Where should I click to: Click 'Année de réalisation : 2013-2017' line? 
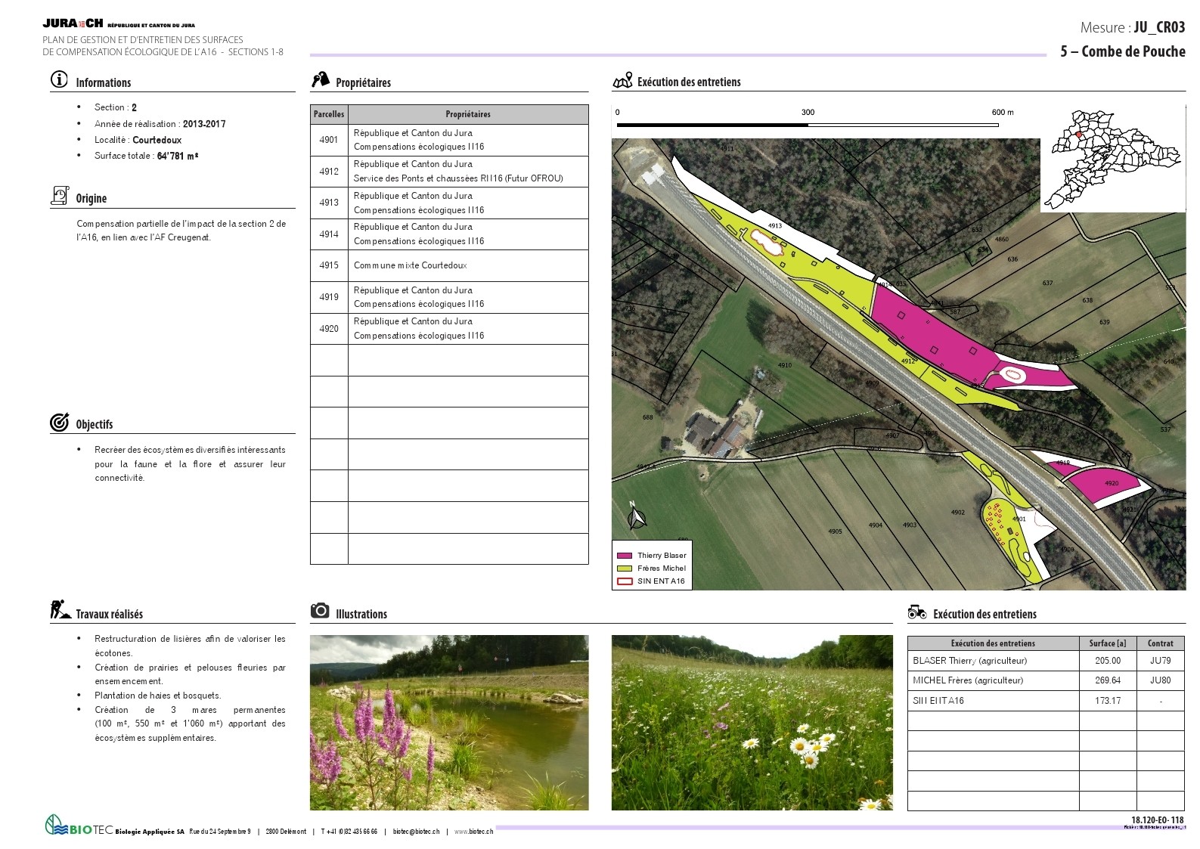pos(160,123)
